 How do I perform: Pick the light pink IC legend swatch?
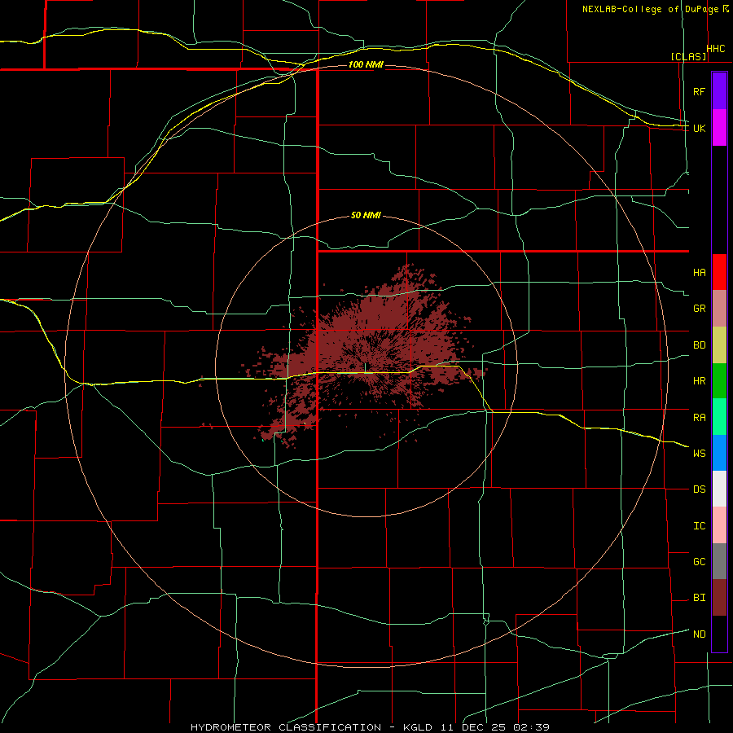tap(719, 525)
